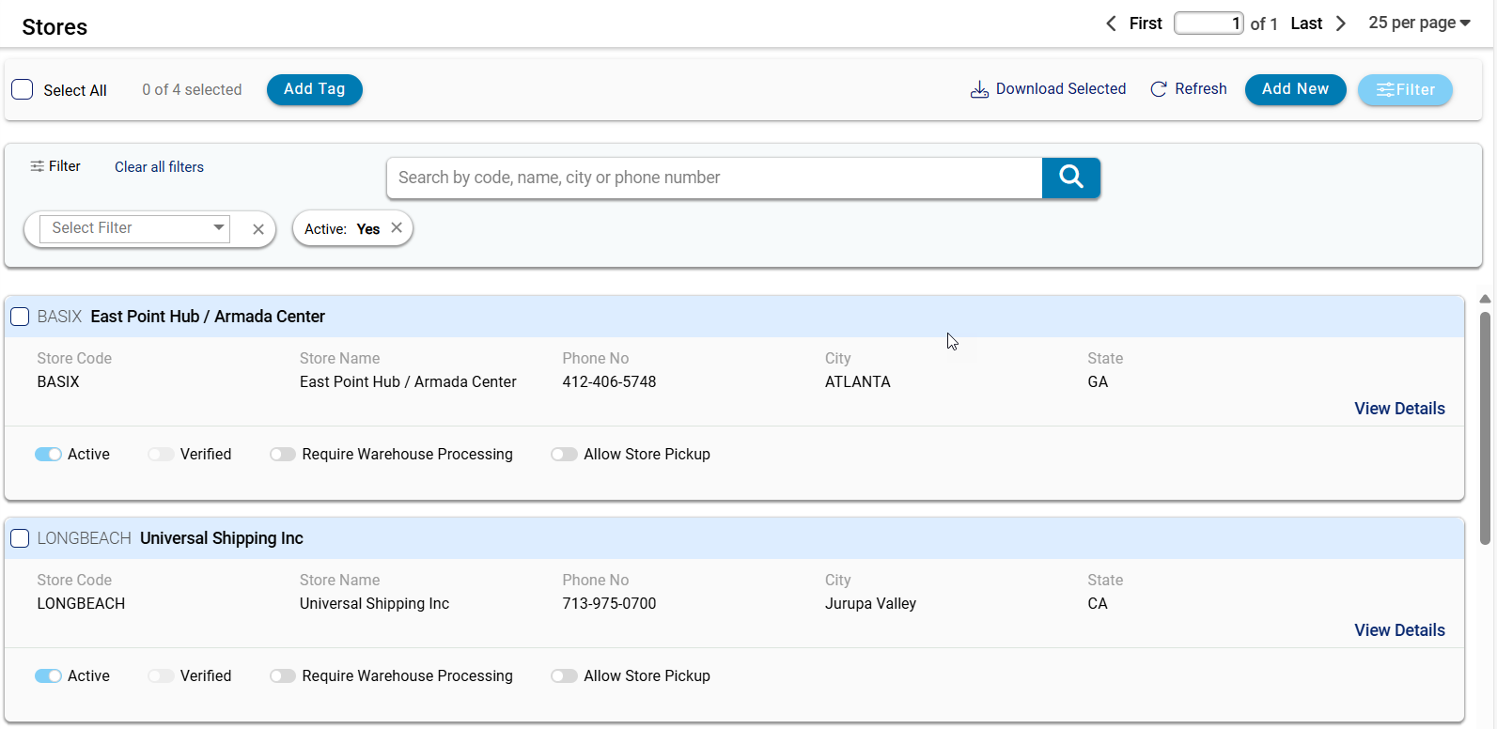Go to previous page using left chevron
This screenshot has height=729, width=1497.
pyautogui.click(x=1111, y=23)
